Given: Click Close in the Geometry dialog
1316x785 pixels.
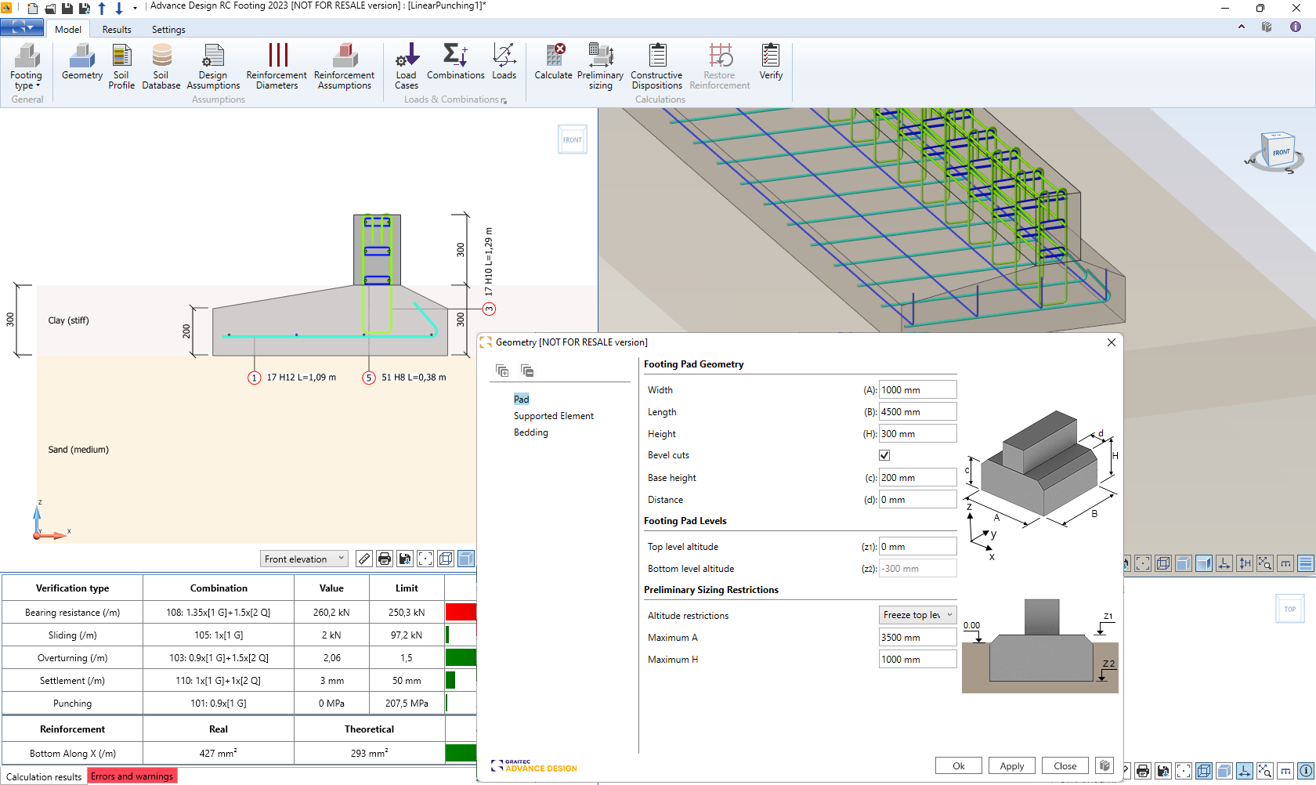Looking at the screenshot, I should click(x=1065, y=765).
